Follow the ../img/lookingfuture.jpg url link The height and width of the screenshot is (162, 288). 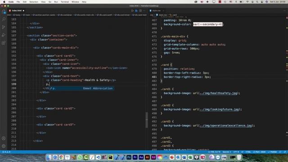coord(219,109)
